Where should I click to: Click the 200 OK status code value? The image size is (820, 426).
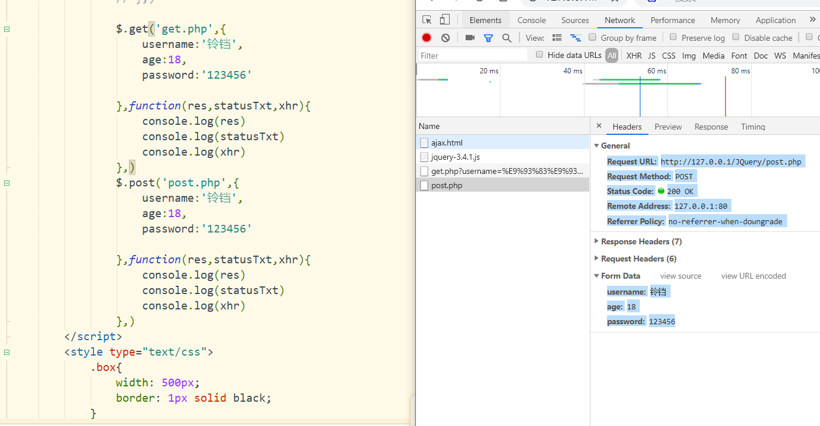(680, 191)
